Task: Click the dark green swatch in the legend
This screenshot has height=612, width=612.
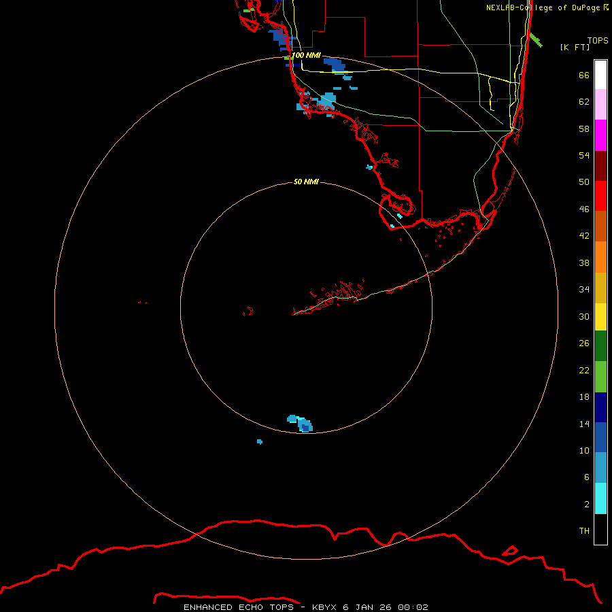Action: coord(600,346)
